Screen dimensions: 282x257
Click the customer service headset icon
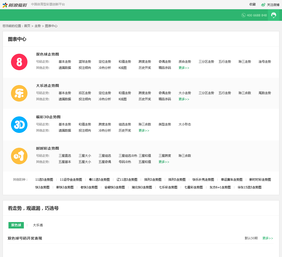(x=274, y=15)
